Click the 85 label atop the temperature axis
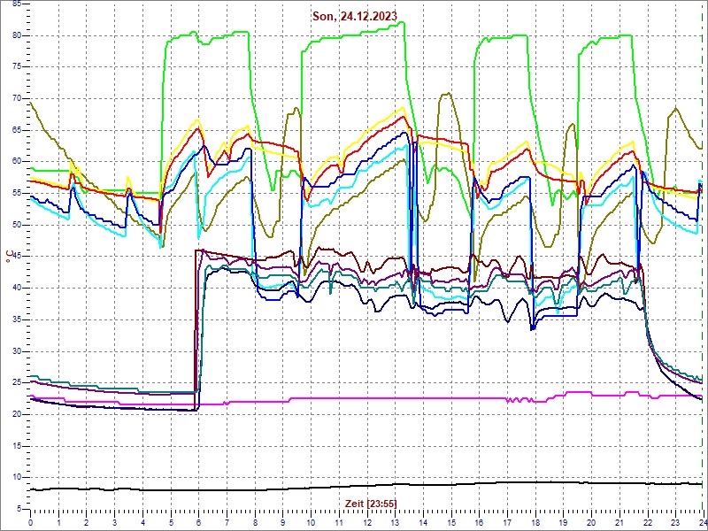The width and height of the screenshot is (708, 531). pyautogui.click(x=17, y=5)
